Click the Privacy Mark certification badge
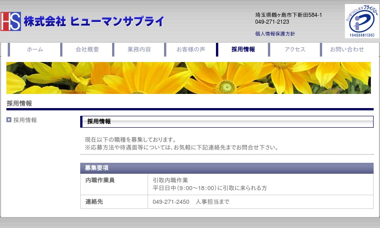 (x=362, y=21)
